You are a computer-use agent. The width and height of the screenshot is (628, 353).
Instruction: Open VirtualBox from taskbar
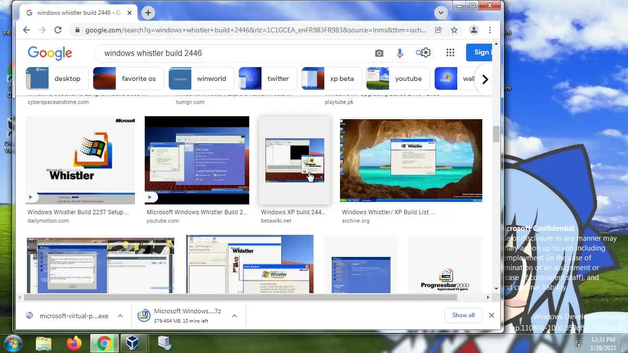[x=132, y=344]
